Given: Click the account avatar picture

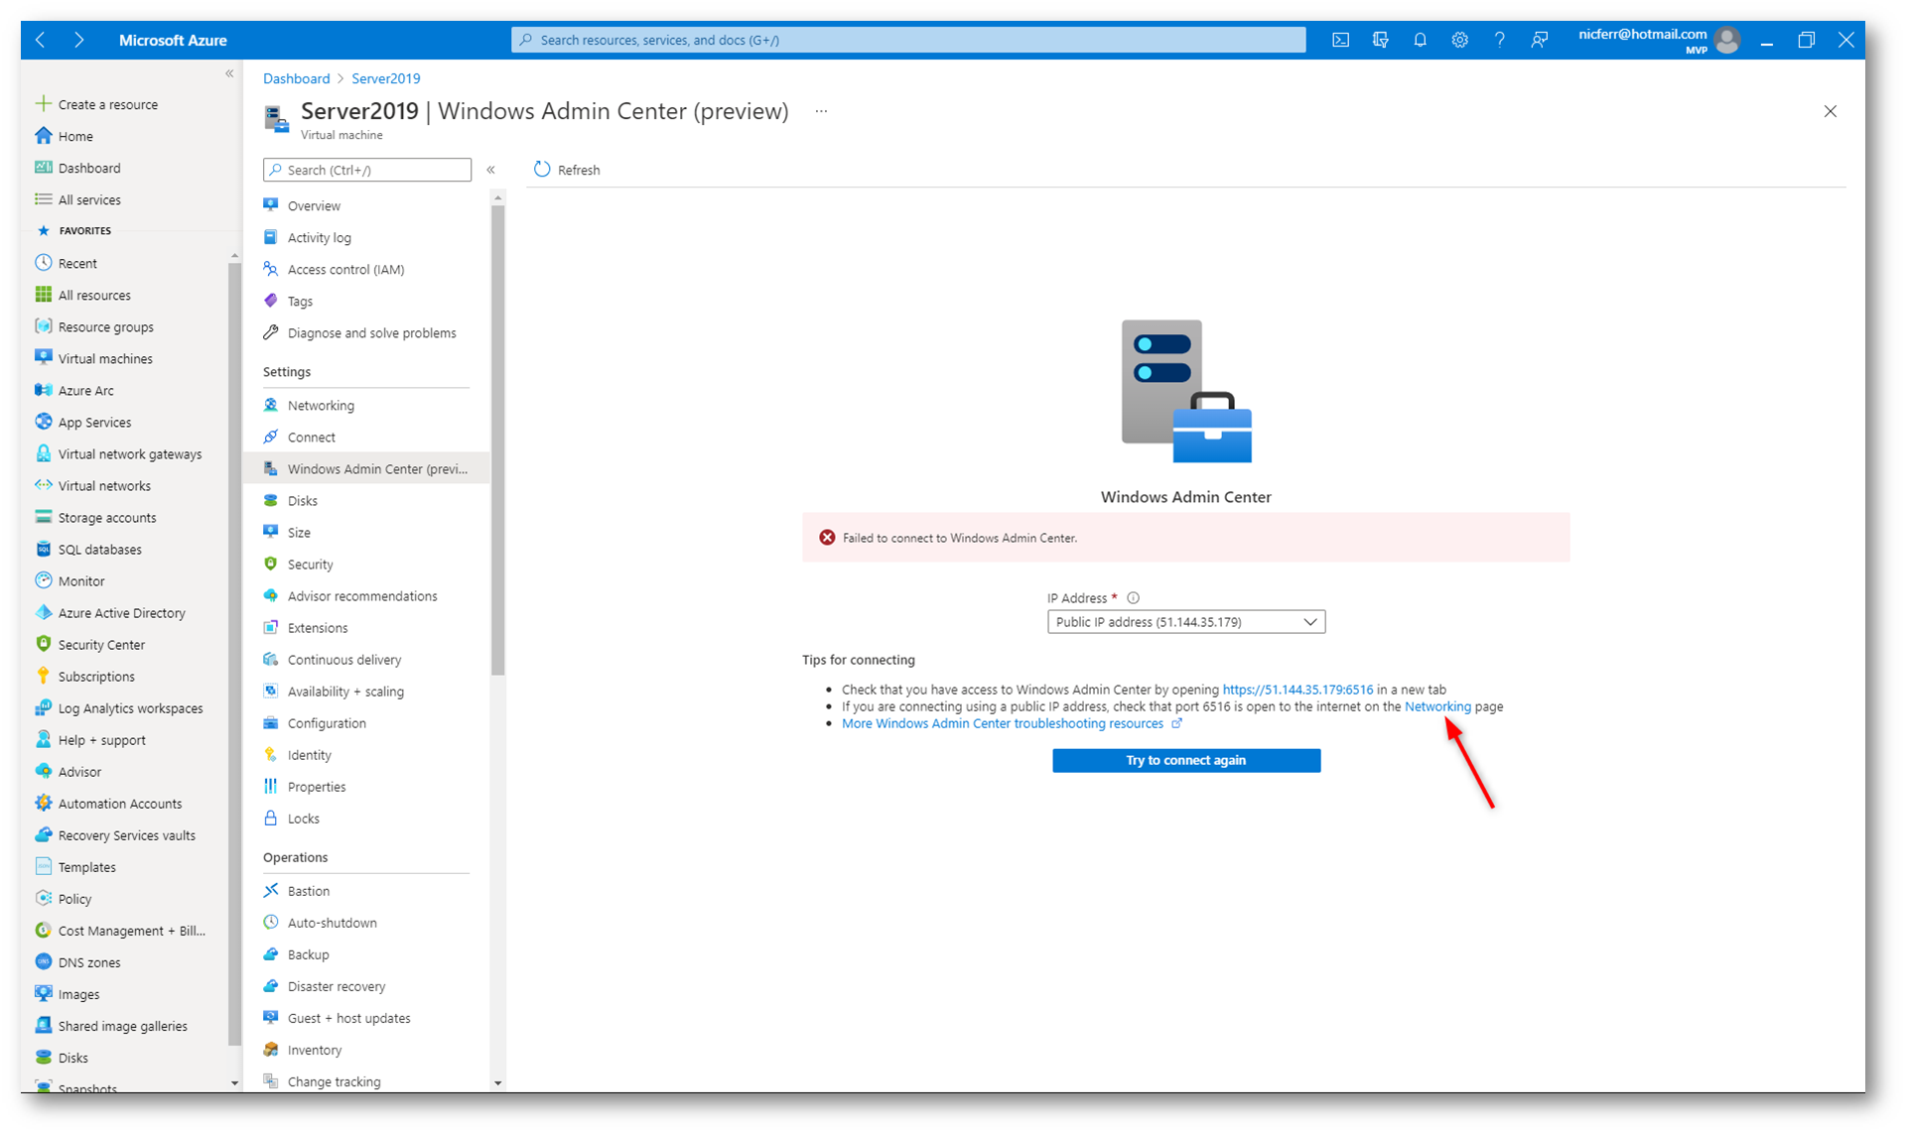Looking at the screenshot, I should [1727, 40].
